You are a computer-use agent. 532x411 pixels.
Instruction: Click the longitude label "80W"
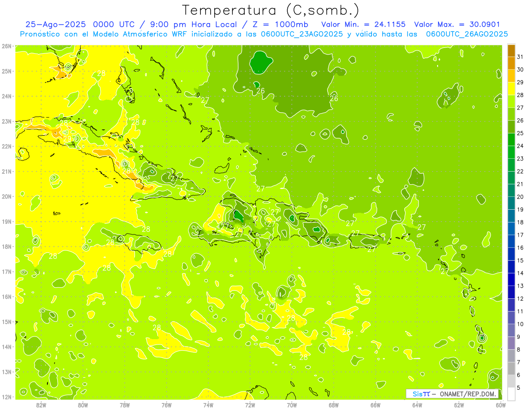tap(83, 405)
